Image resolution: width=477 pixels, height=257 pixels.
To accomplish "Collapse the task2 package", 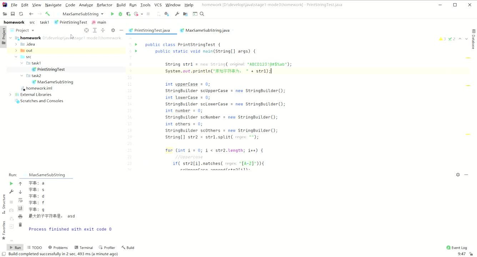I will [22, 76].
